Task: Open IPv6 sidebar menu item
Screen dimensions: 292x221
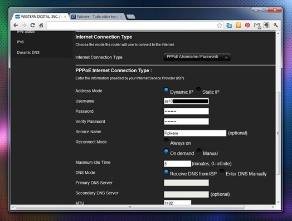Action: pyautogui.click(x=20, y=42)
